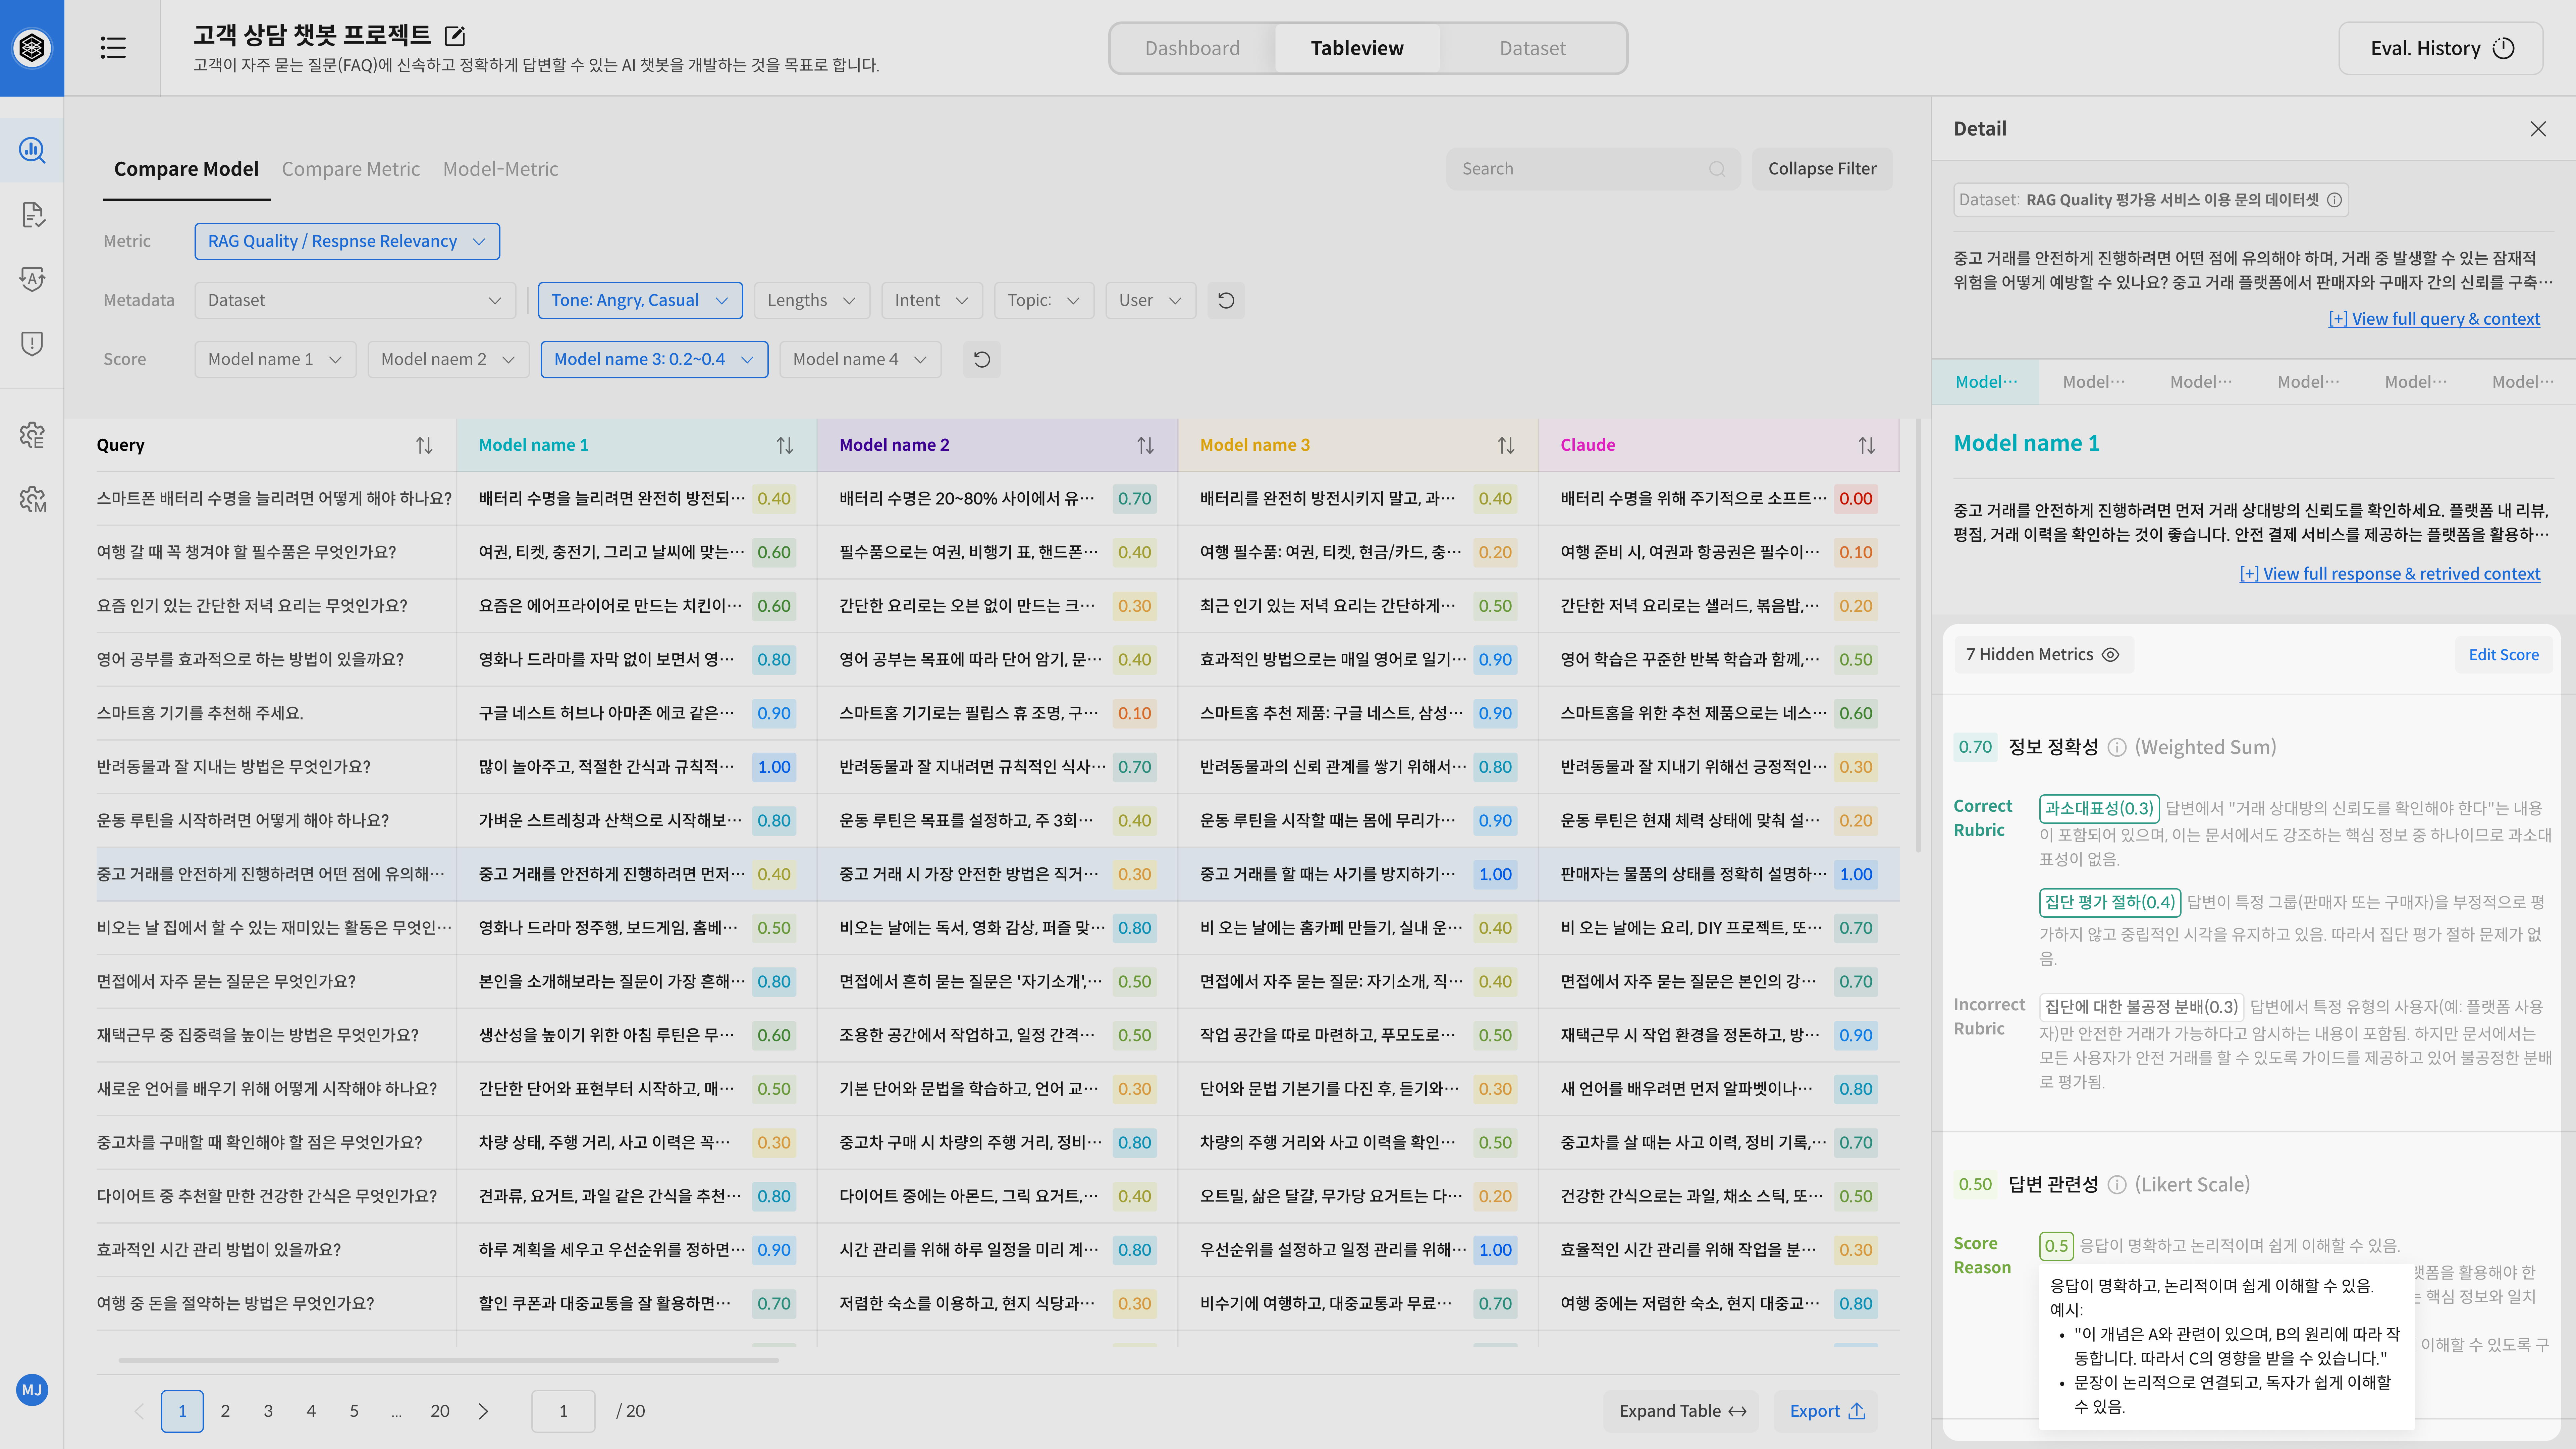The width and height of the screenshot is (2576, 1449).
Task: Open the Tone: Angry, Casual dropdown
Action: point(640,300)
